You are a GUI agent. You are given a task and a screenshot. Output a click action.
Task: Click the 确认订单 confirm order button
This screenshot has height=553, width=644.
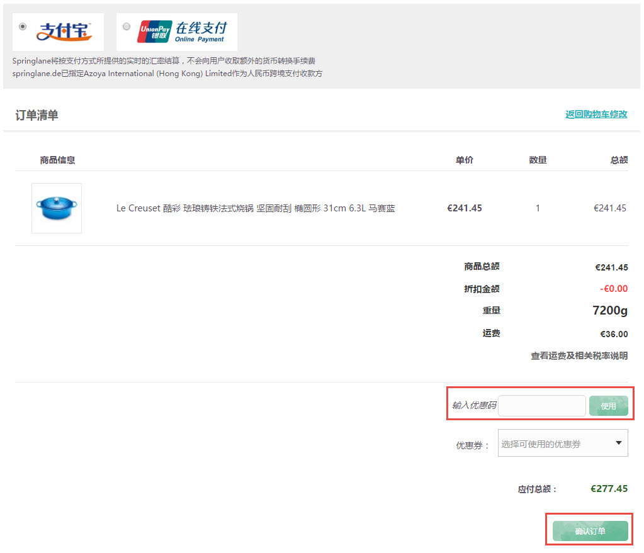pyautogui.click(x=590, y=531)
